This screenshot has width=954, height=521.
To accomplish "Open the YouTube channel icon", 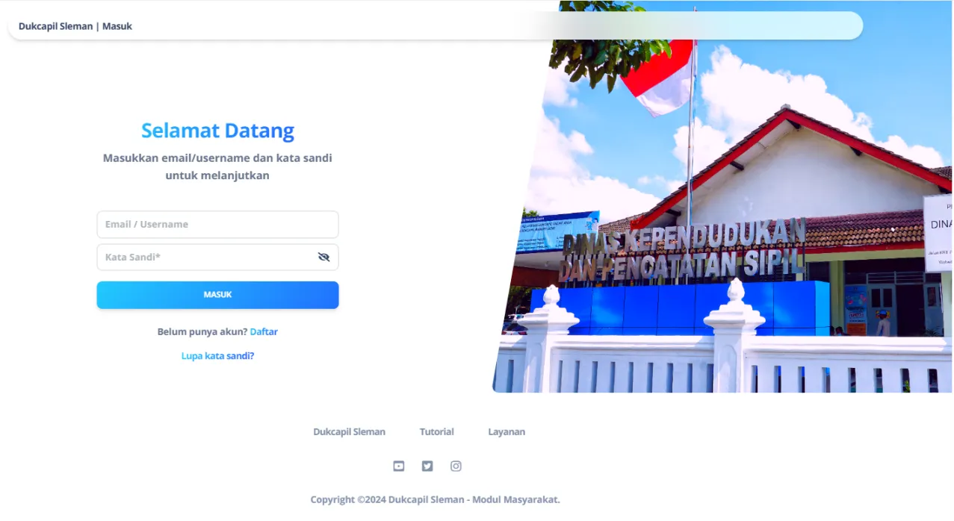I will pyautogui.click(x=398, y=466).
